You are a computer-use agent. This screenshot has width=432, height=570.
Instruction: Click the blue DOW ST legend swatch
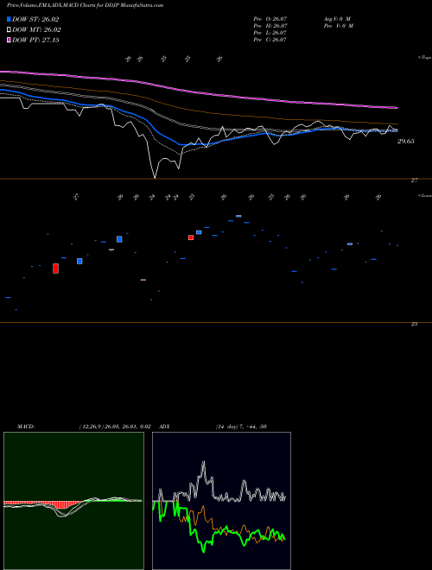(x=9, y=19)
